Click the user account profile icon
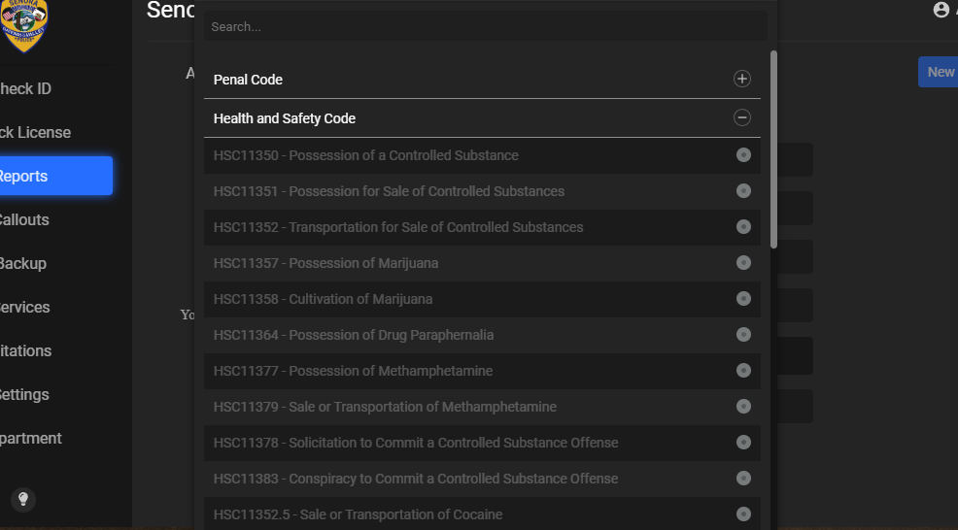This screenshot has width=958, height=530. click(941, 10)
